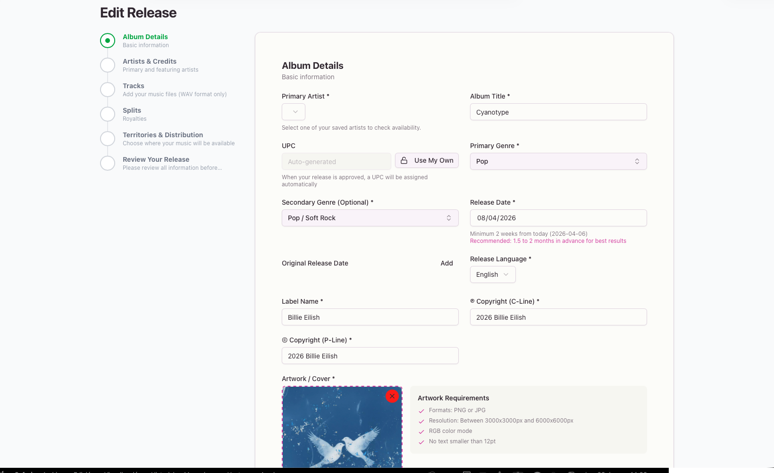Click the Release Date field

(558, 218)
